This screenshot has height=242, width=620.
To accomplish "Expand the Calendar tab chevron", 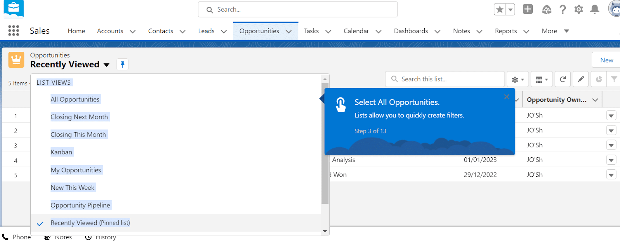I will (x=379, y=31).
